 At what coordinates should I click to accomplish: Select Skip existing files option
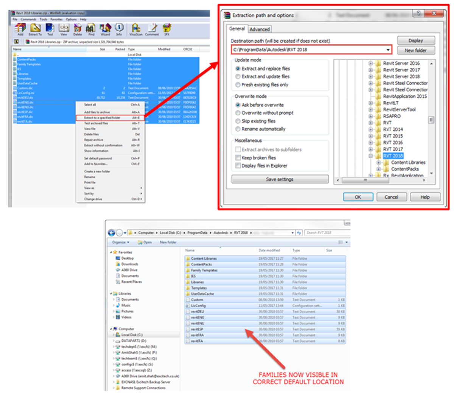tap(238, 121)
